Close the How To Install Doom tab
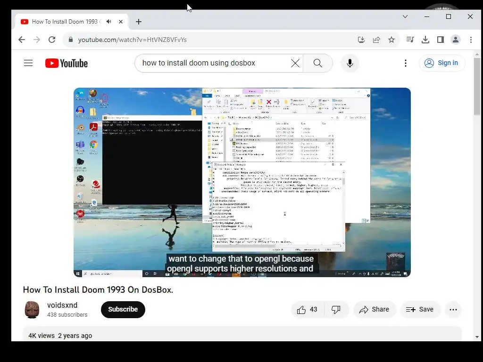The height and width of the screenshot is (362, 483). [121, 22]
